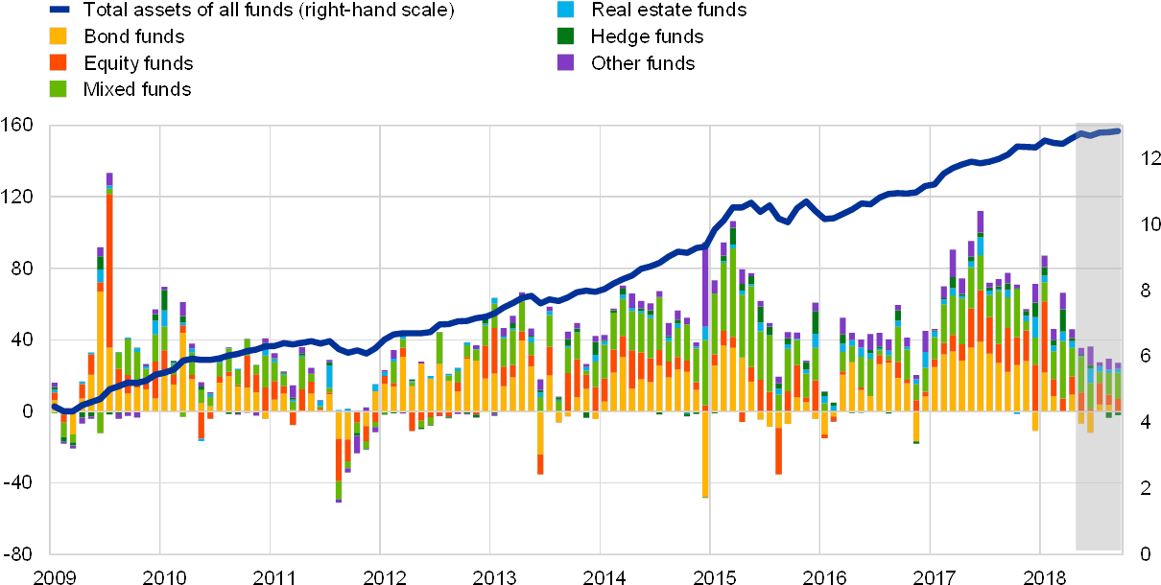Select the 'Real estate funds' legend label
This screenshot has height=585, width=1161.
669,12
